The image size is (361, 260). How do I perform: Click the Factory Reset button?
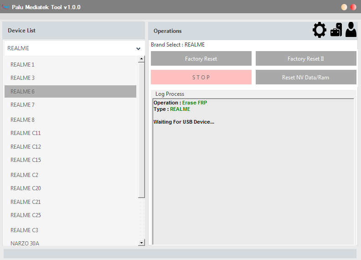(x=201, y=58)
